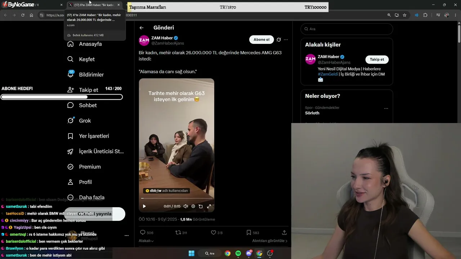Viewport: 461px width, 259px height.
Task: Open the #ZamGeldi hashtag link
Action: (x=328, y=74)
